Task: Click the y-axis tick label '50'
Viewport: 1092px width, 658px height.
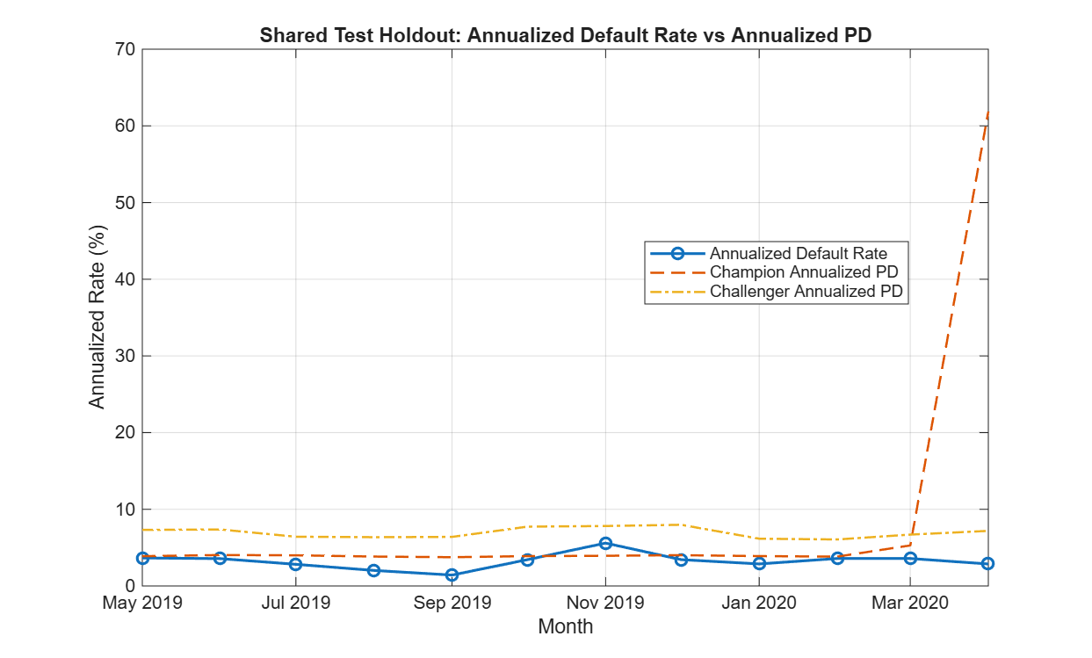Action: tap(125, 202)
